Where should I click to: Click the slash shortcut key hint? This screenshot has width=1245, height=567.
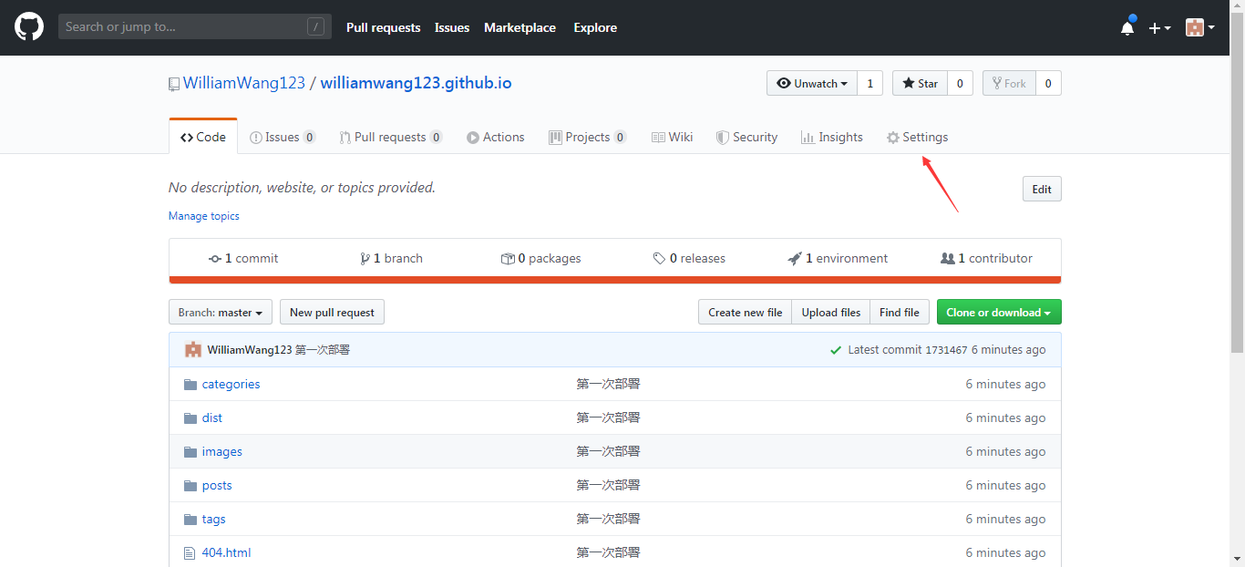pyautogui.click(x=315, y=27)
